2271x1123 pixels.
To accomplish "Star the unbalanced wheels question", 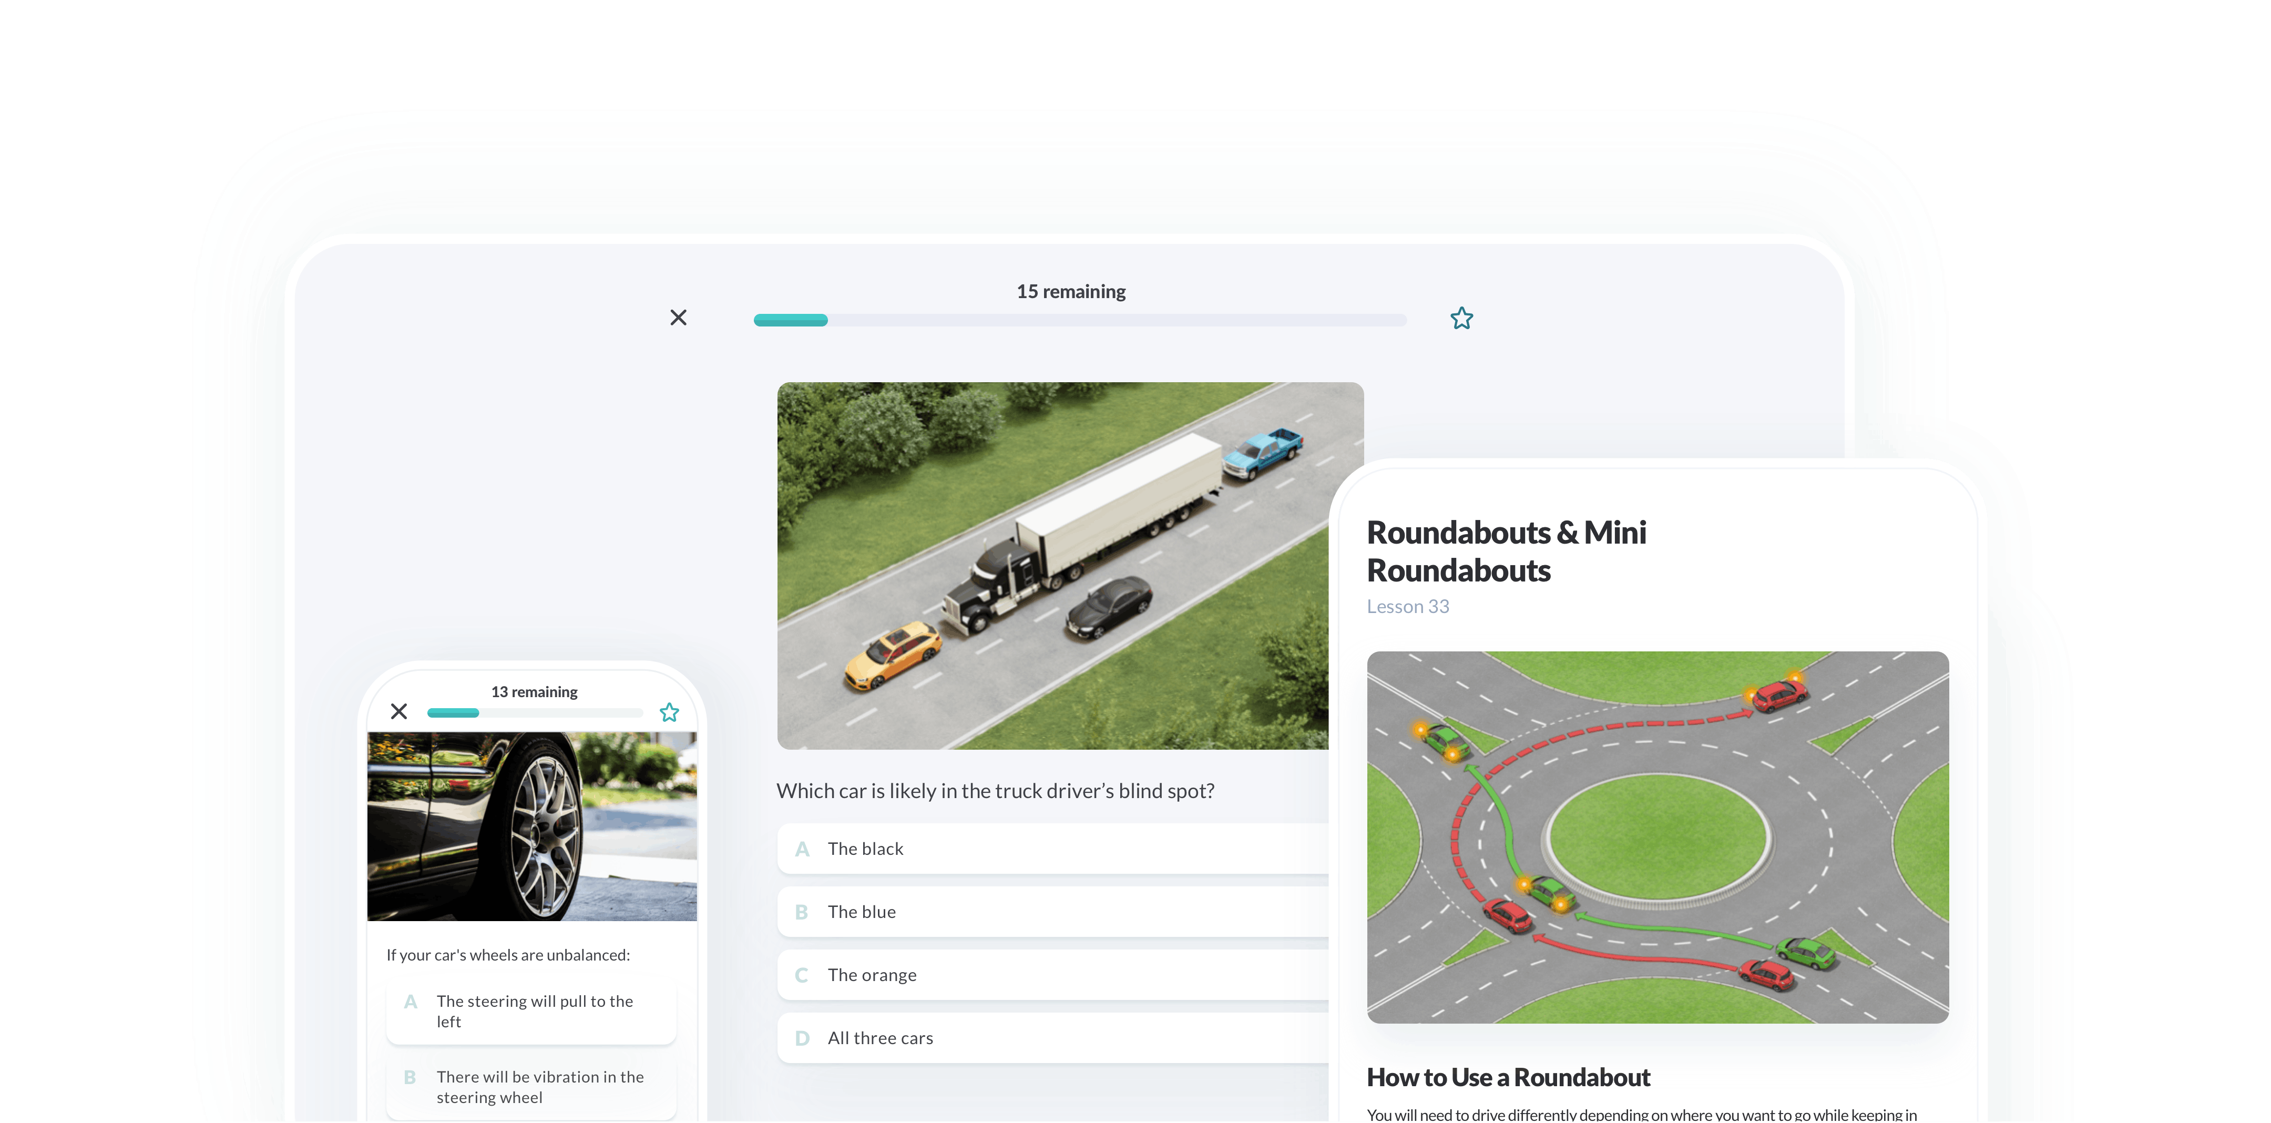I will [669, 712].
